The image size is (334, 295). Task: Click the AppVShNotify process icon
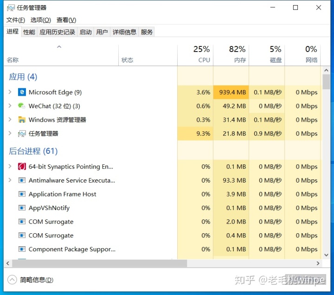tap(22, 208)
